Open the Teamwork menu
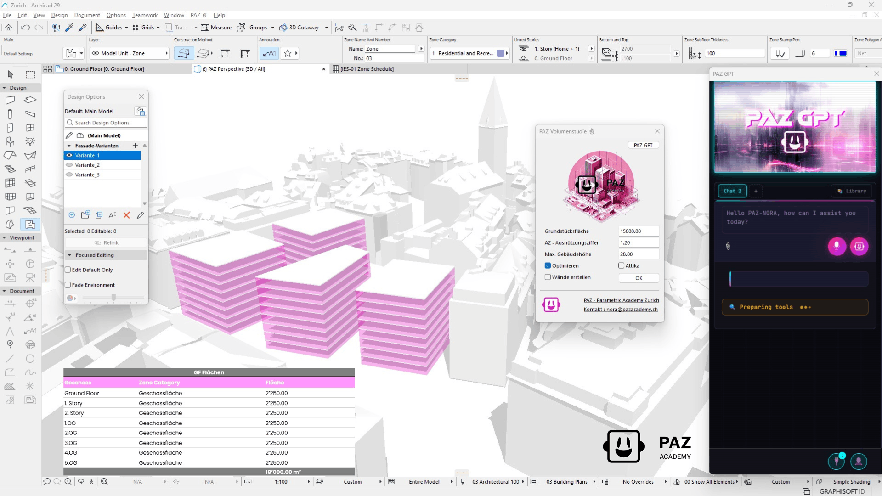This screenshot has width=882, height=496. [145, 15]
